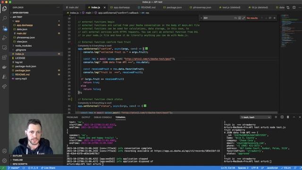Click the ESLint status bar item
This screenshot has width=302, height=170.
coord(286,168)
